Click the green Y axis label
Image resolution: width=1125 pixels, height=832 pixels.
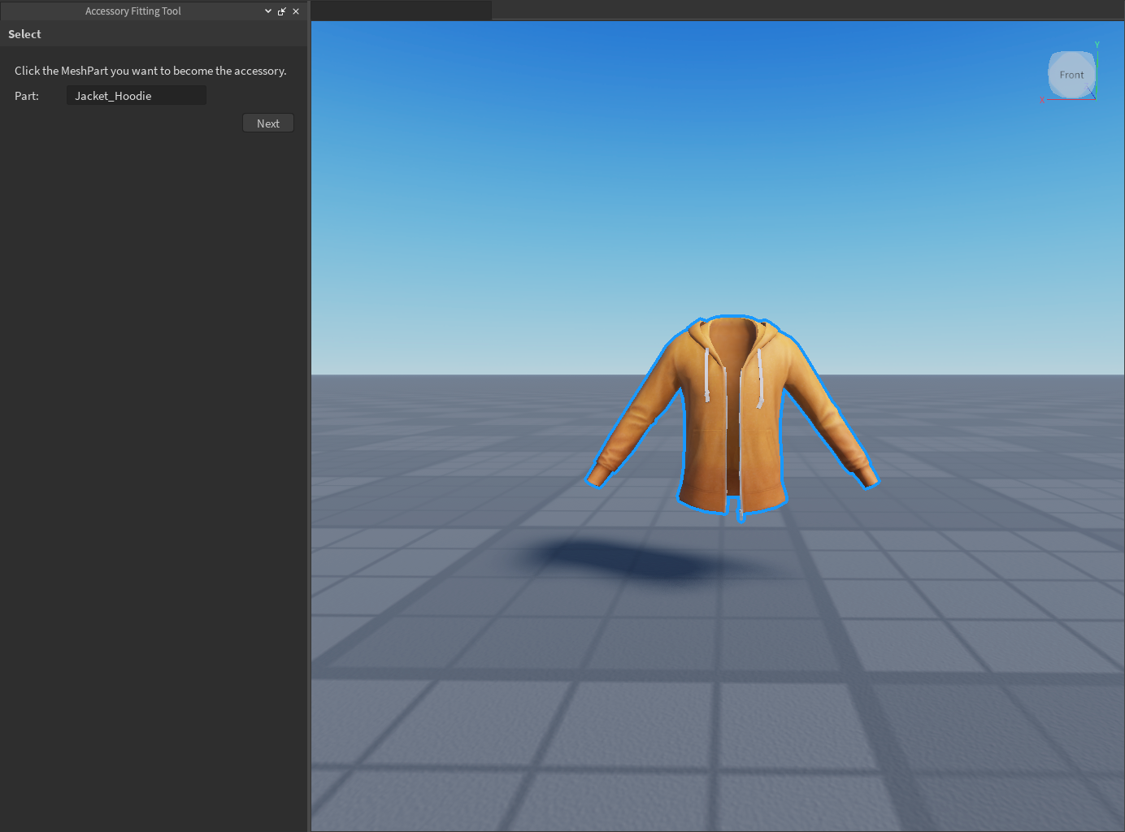(x=1097, y=45)
